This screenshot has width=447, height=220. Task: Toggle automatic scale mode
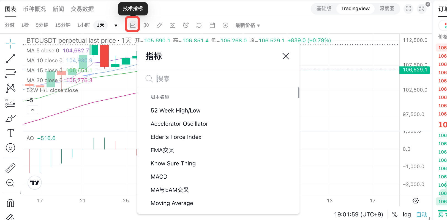pyautogui.click(x=421, y=214)
